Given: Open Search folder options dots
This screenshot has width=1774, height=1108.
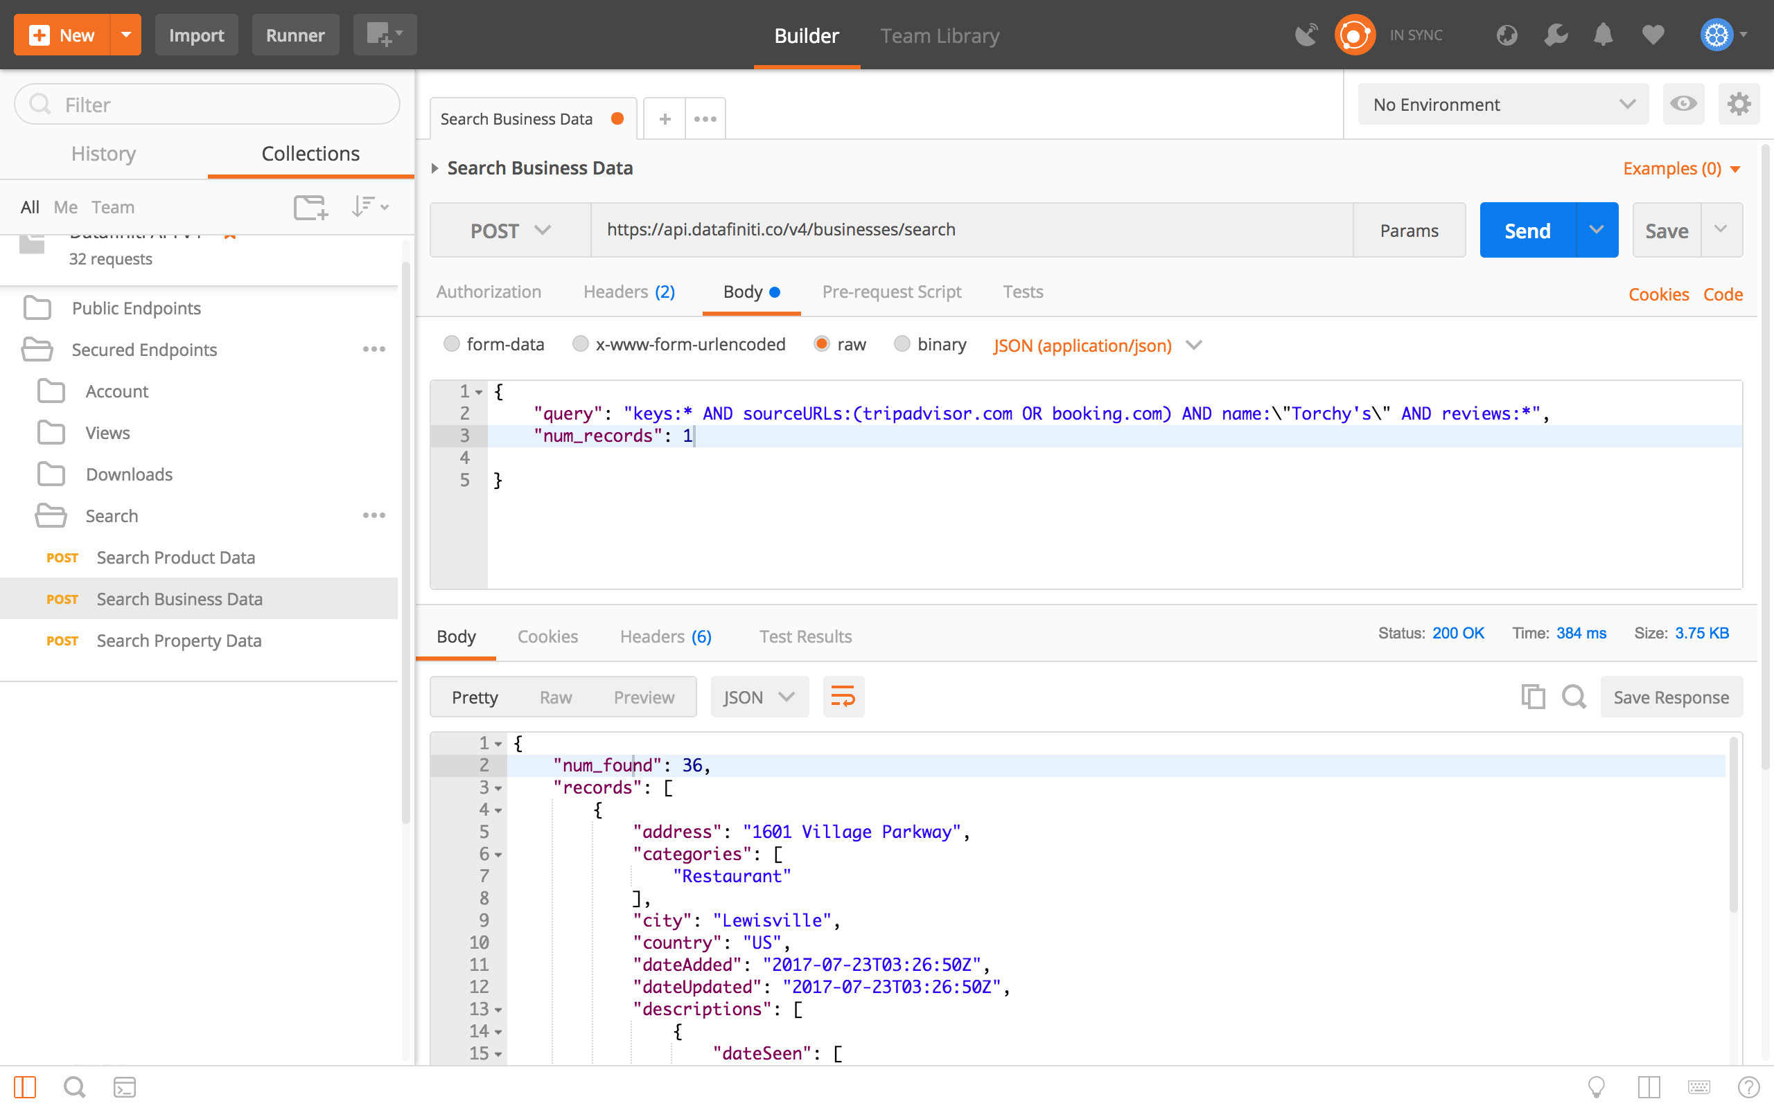Looking at the screenshot, I should 374,516.
